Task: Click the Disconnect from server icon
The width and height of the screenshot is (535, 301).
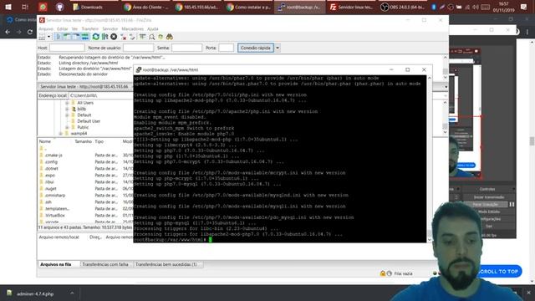Action: [124, 37]
